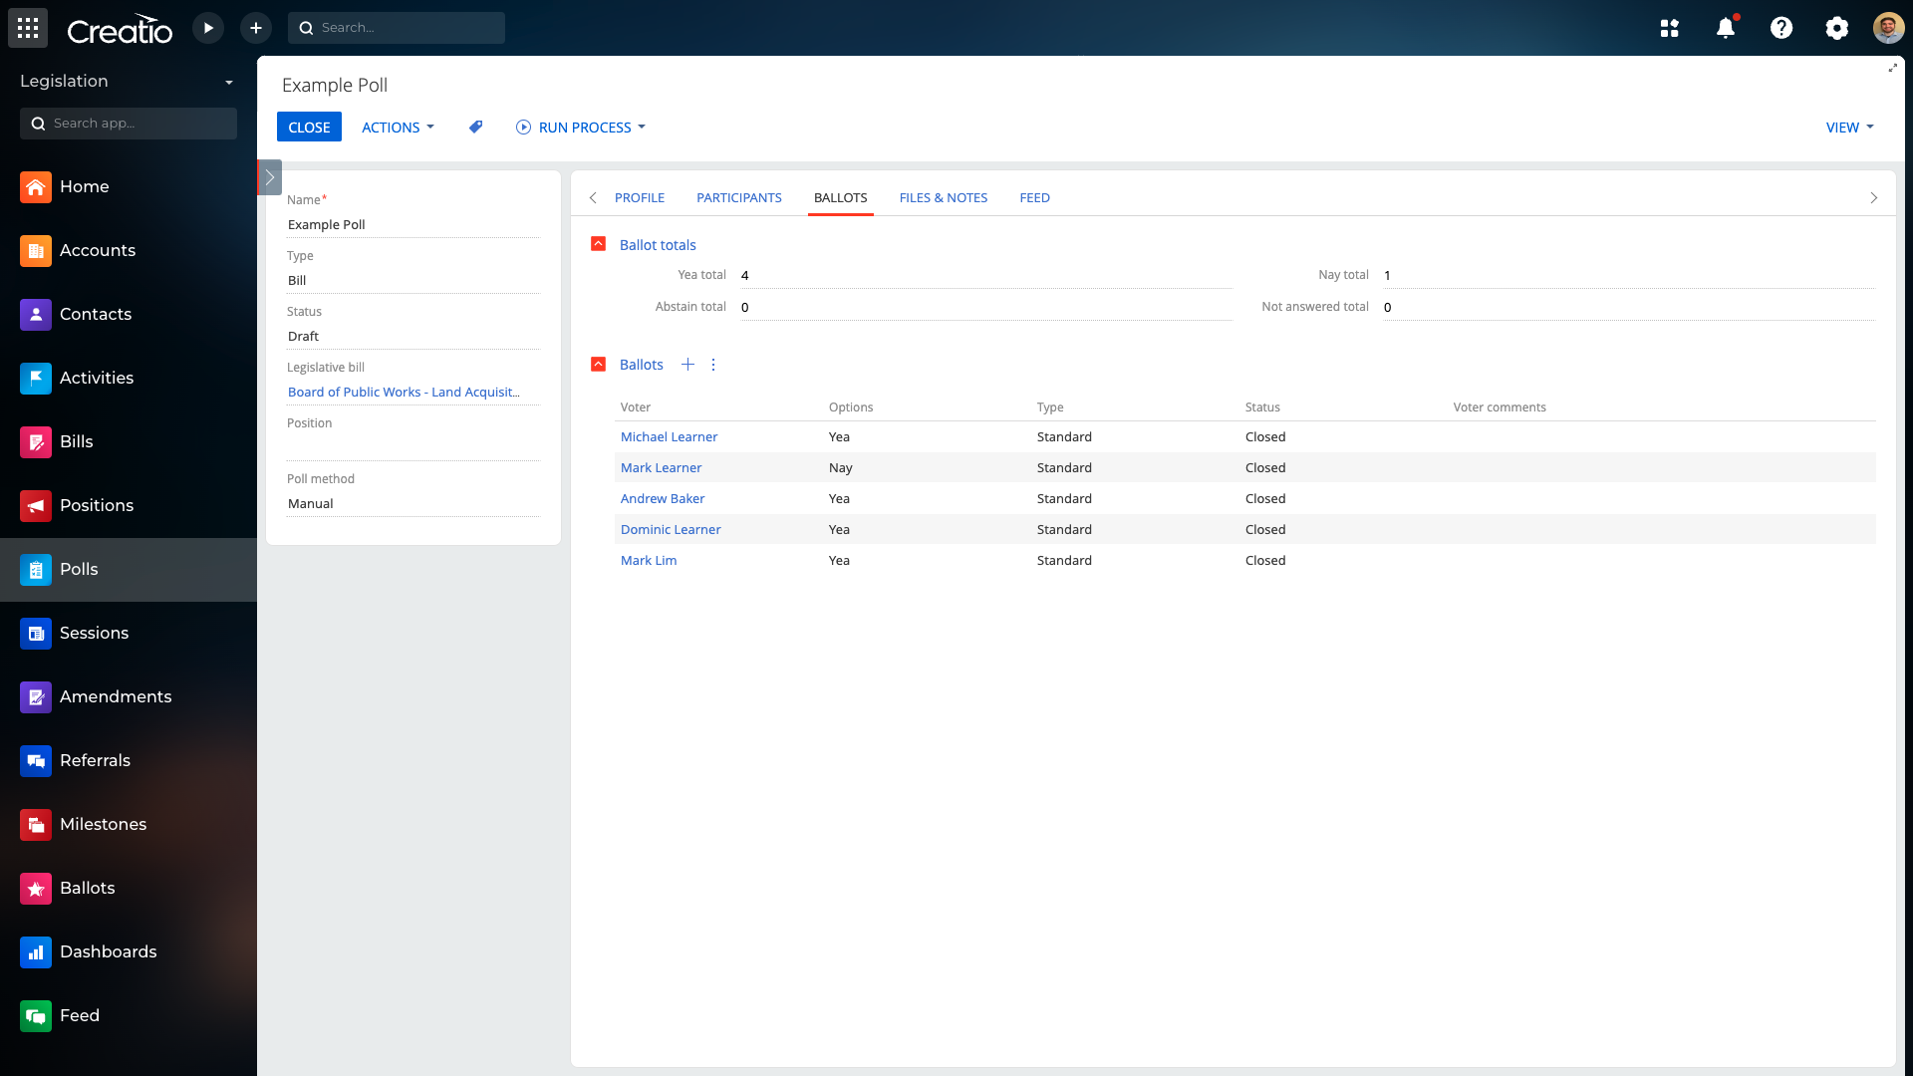Open Michael Learner voter link

tap(669, 436)
